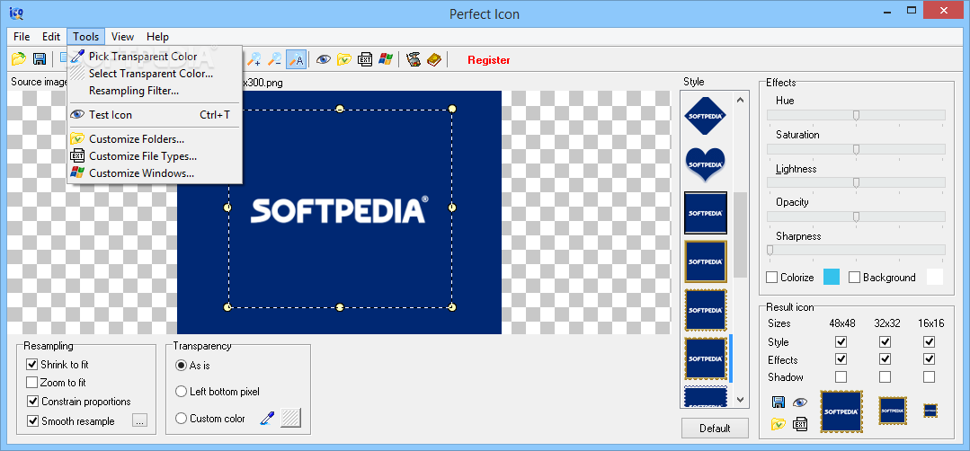
Task: Enable Shadow checkbox for 48x48
Action: point(841,376)
